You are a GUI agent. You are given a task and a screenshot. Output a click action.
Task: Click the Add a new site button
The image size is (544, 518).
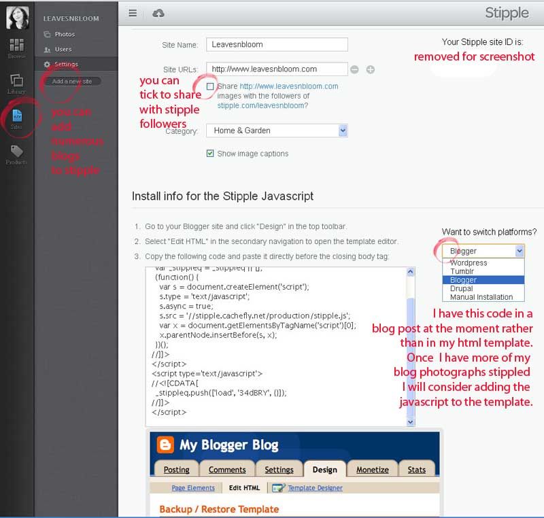coord(72,81)
